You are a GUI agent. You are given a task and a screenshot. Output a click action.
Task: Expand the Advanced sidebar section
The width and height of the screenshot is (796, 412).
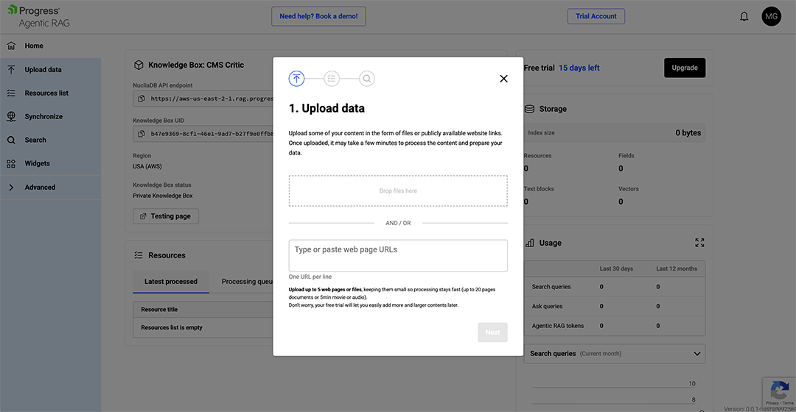coord(40,188)
